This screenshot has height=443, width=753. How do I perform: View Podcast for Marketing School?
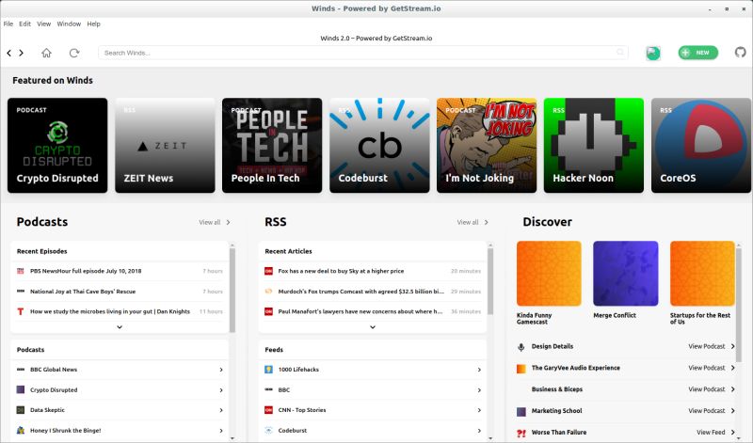point(712,411)
